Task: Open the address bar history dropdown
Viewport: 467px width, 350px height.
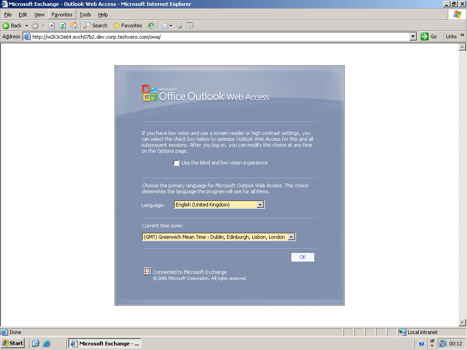Action: pyautogui.click(x=413, y=36)
